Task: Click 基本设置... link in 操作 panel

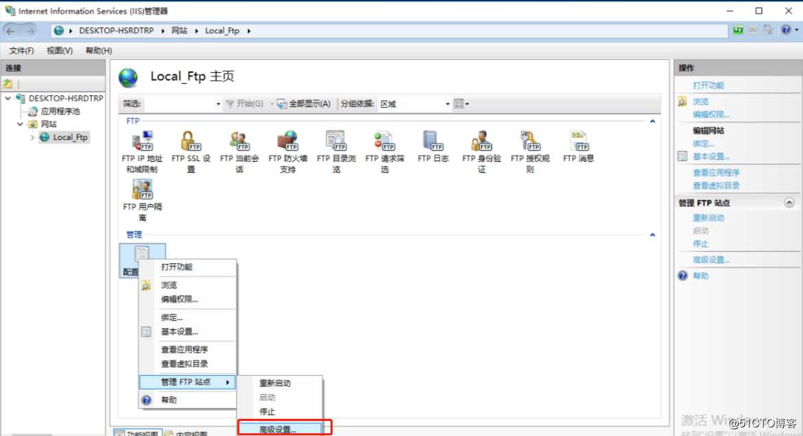Action: coord(711,156)
